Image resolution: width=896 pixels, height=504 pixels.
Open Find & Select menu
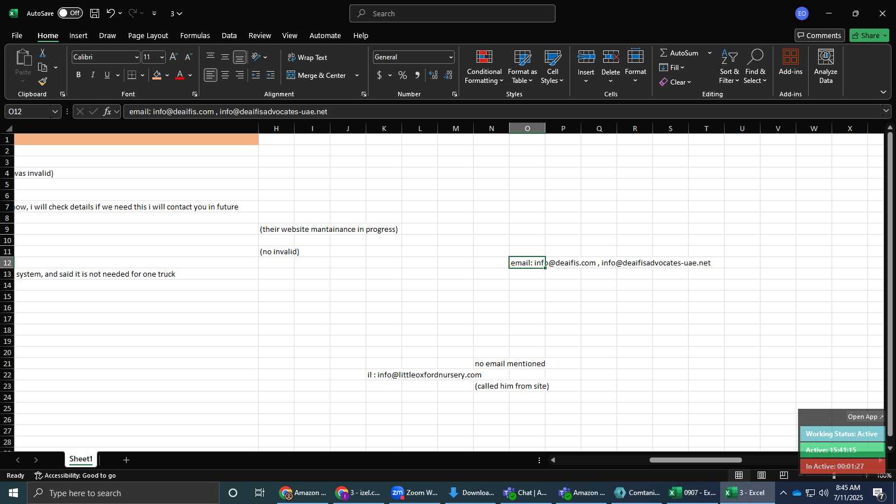point(755,67)
